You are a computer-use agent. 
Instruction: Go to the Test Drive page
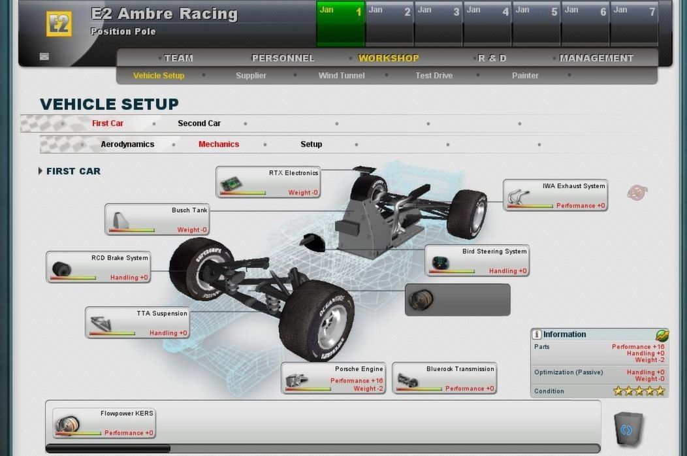click(x=434, y=76)
